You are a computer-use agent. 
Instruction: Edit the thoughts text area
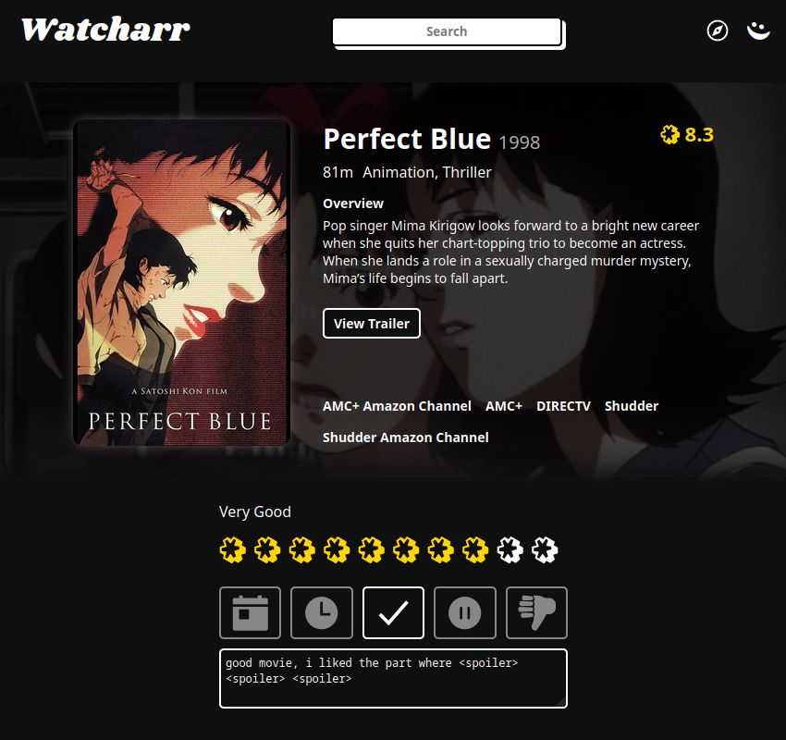coord(394,678)
